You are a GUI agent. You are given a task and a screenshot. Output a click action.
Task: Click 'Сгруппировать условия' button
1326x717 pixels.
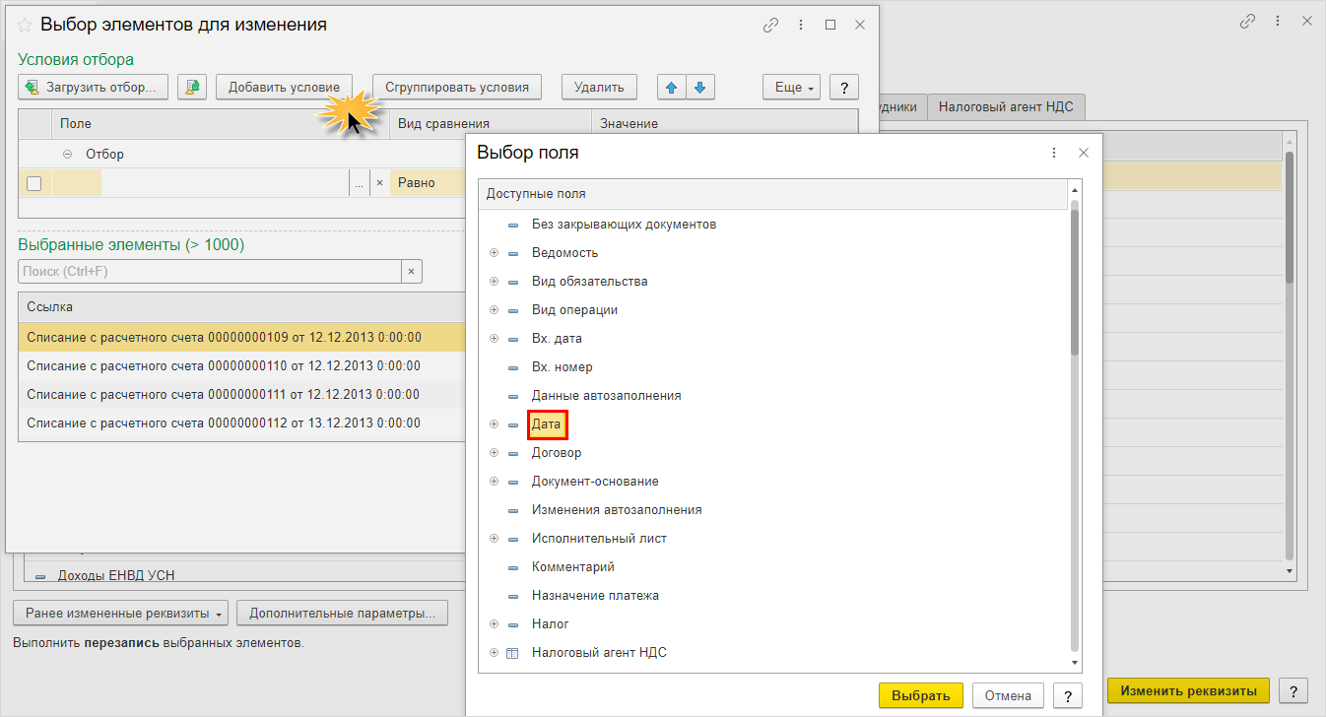point(457,87)
